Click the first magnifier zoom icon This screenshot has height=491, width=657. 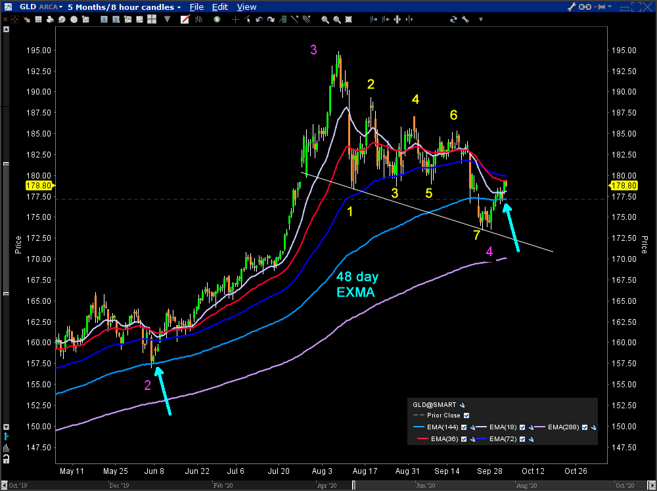pyautogui.click(x=325, y=19)
